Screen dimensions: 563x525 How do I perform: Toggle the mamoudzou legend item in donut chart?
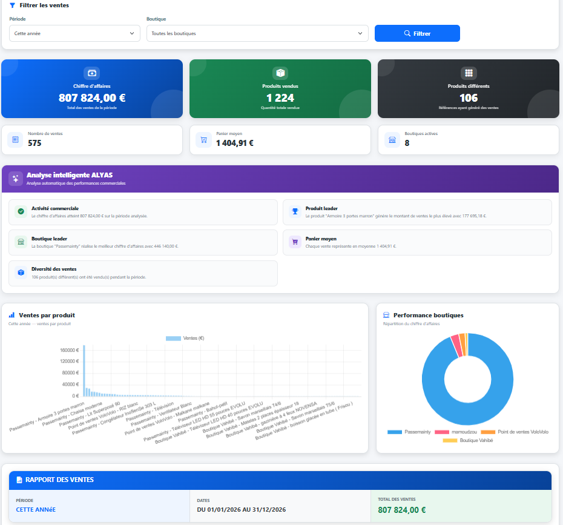point(456,432)
